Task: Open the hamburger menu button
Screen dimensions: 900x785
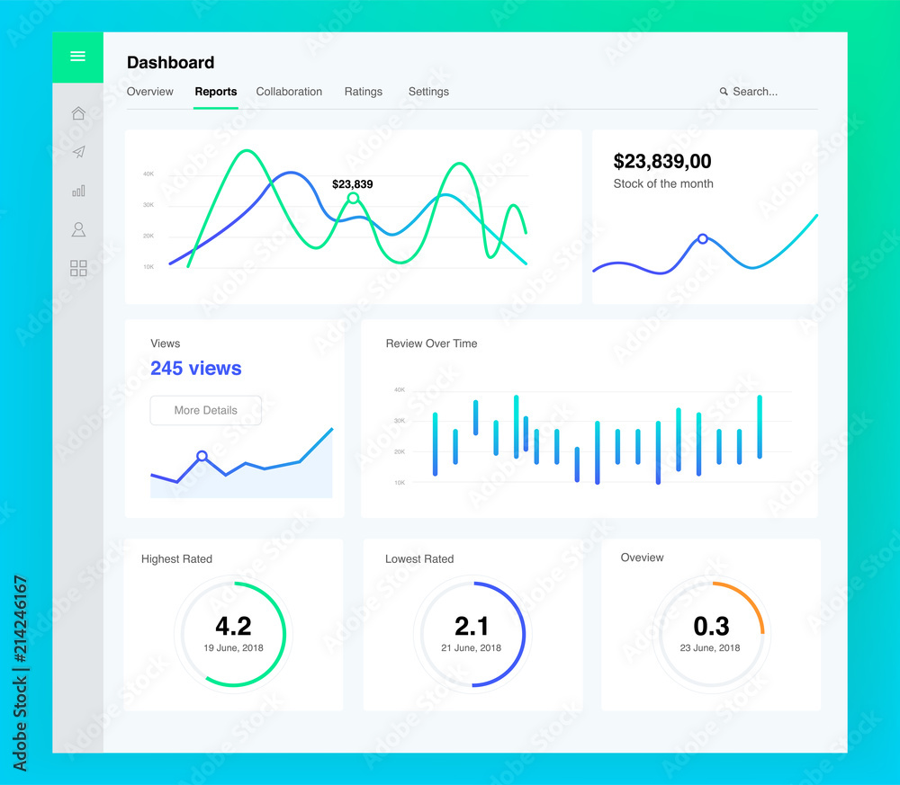Action: pyautogui.click(x=77, y=56)
